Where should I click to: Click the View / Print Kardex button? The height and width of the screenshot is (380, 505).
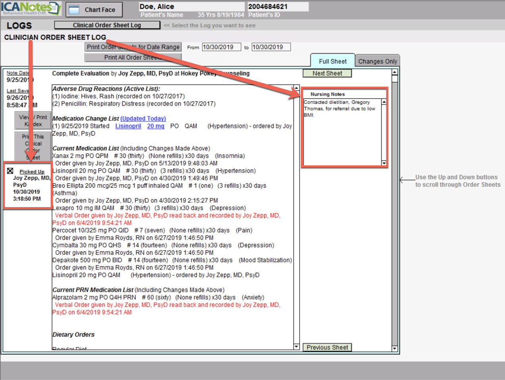click(33, 120)
